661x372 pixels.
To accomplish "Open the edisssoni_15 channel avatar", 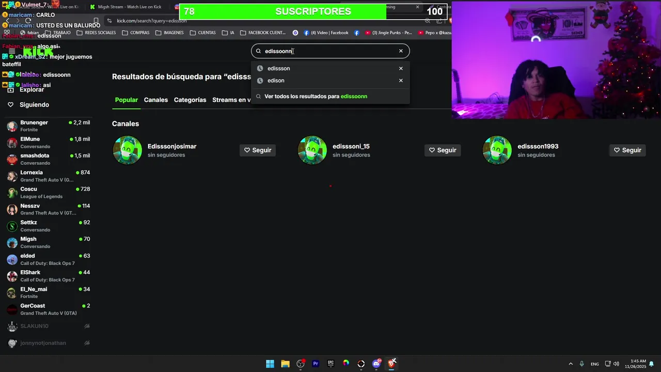I will tap(312, 150).
